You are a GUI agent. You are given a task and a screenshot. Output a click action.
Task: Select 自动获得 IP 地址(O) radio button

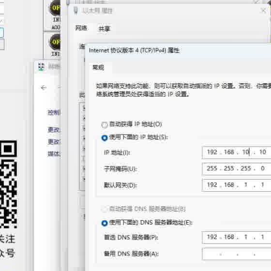coord(105,125)
